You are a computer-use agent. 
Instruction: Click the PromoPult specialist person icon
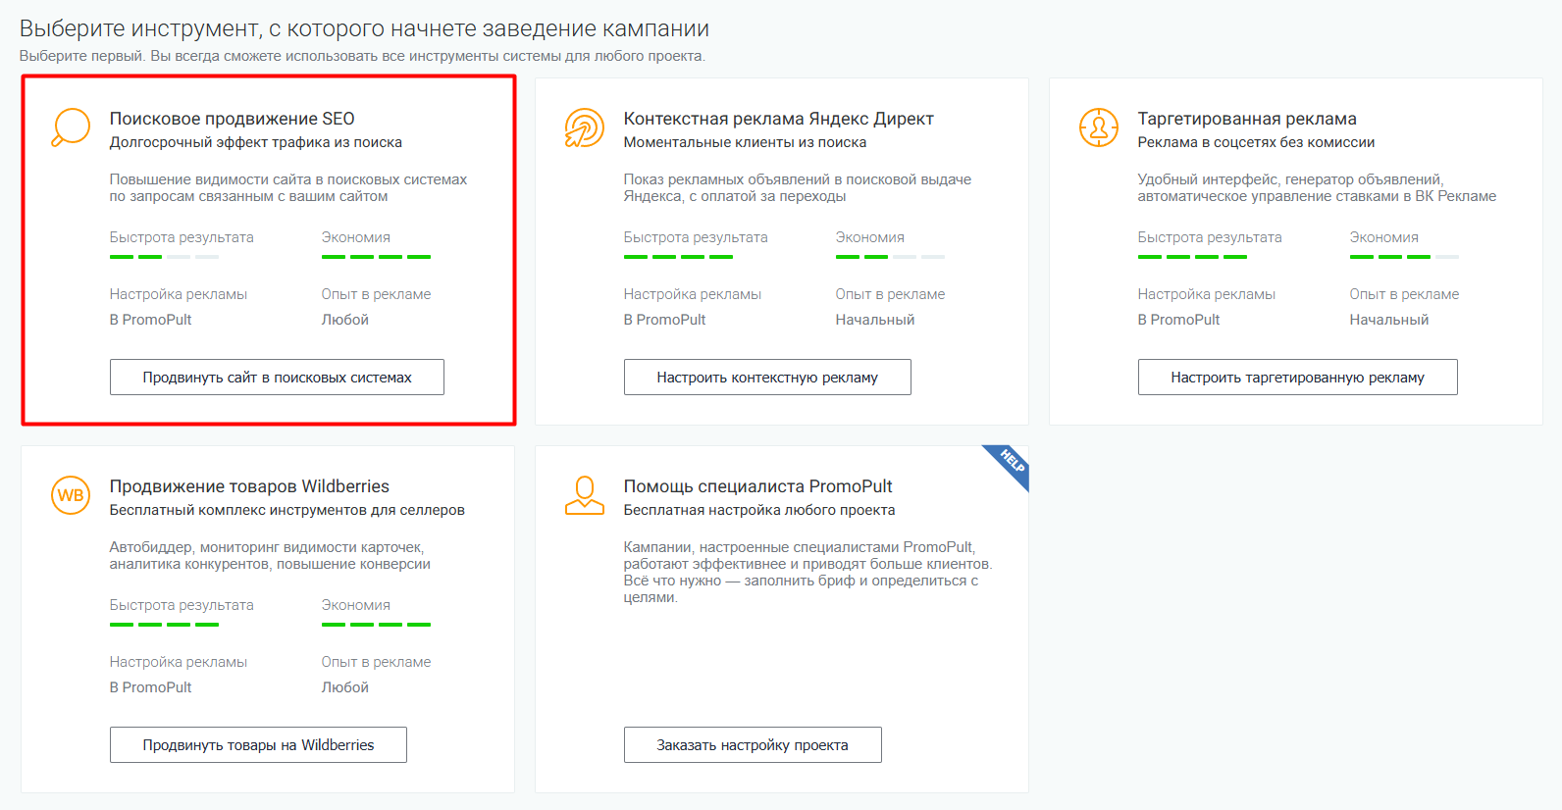click(585, 495)
